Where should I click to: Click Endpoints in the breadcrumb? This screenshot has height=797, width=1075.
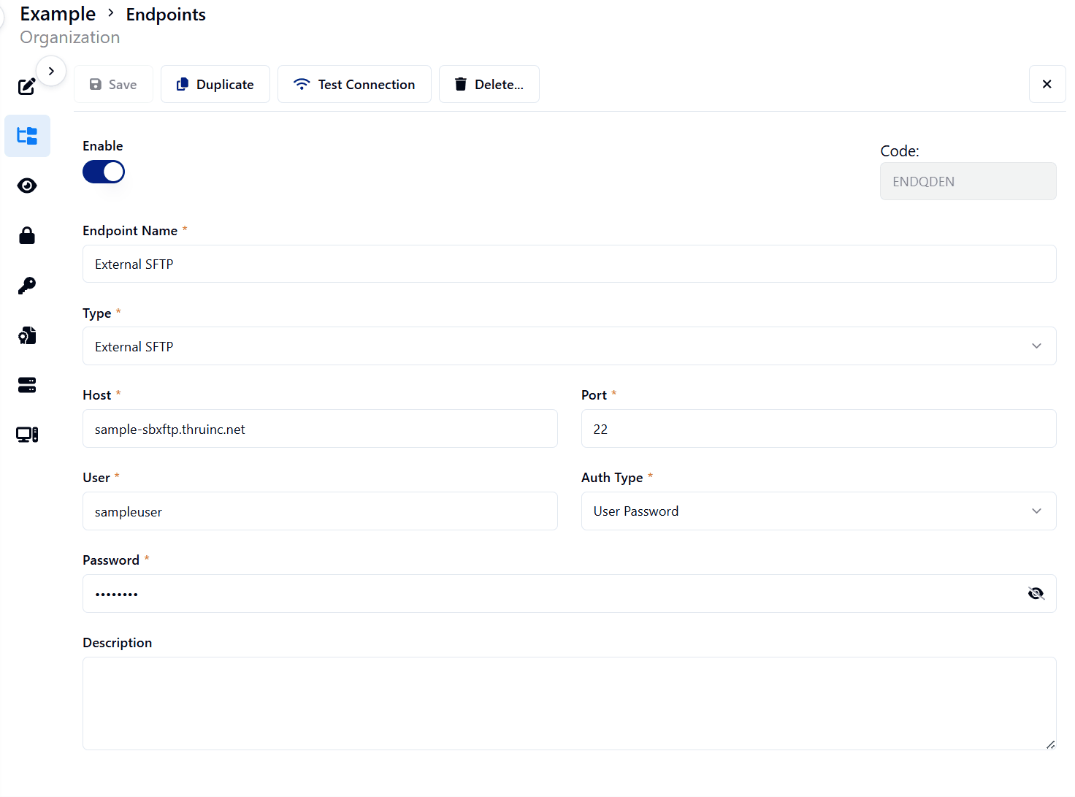(x=166, y=15)
